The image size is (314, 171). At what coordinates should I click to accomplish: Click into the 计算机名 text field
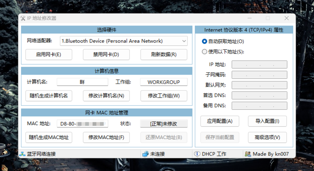(x=83, y=82)
